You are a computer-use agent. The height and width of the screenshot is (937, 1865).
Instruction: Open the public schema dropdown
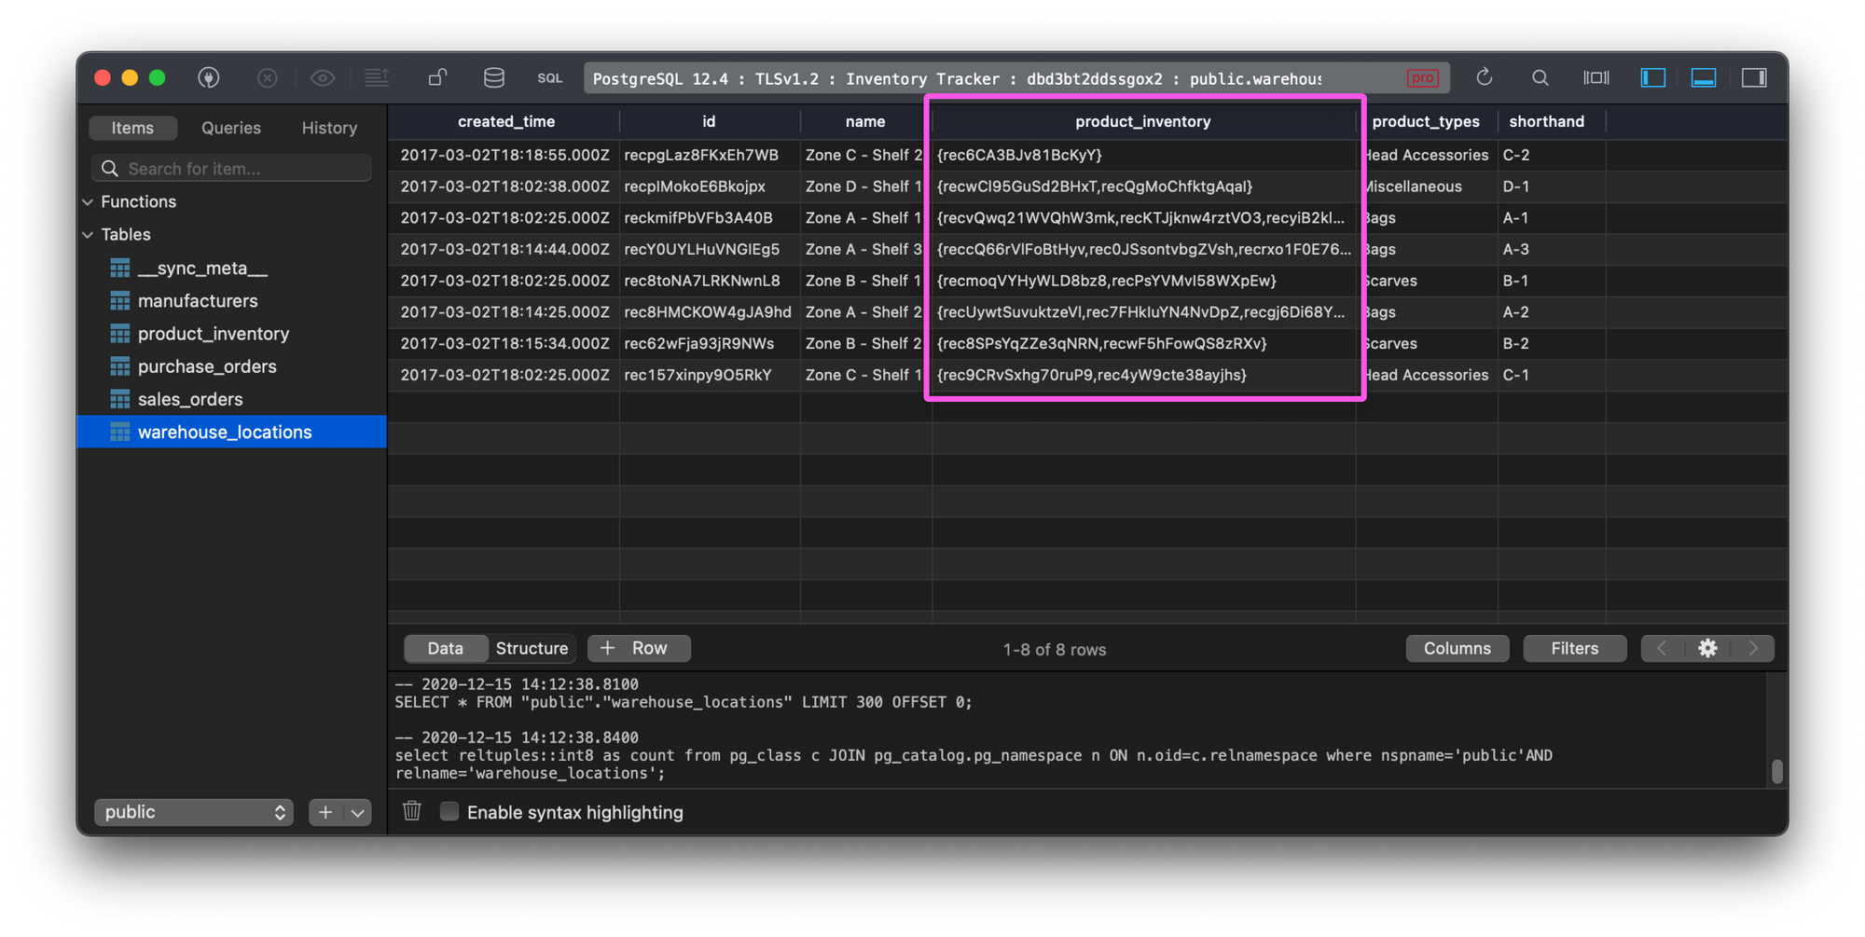(194, 812)
